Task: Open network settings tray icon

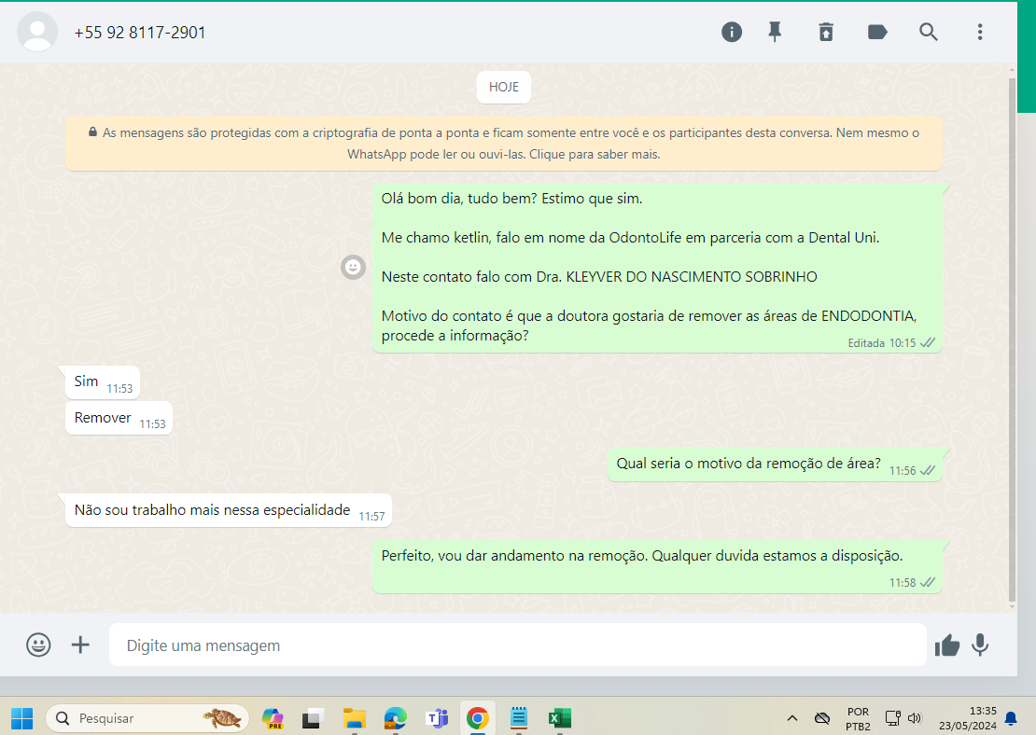Action: [892, 718]
